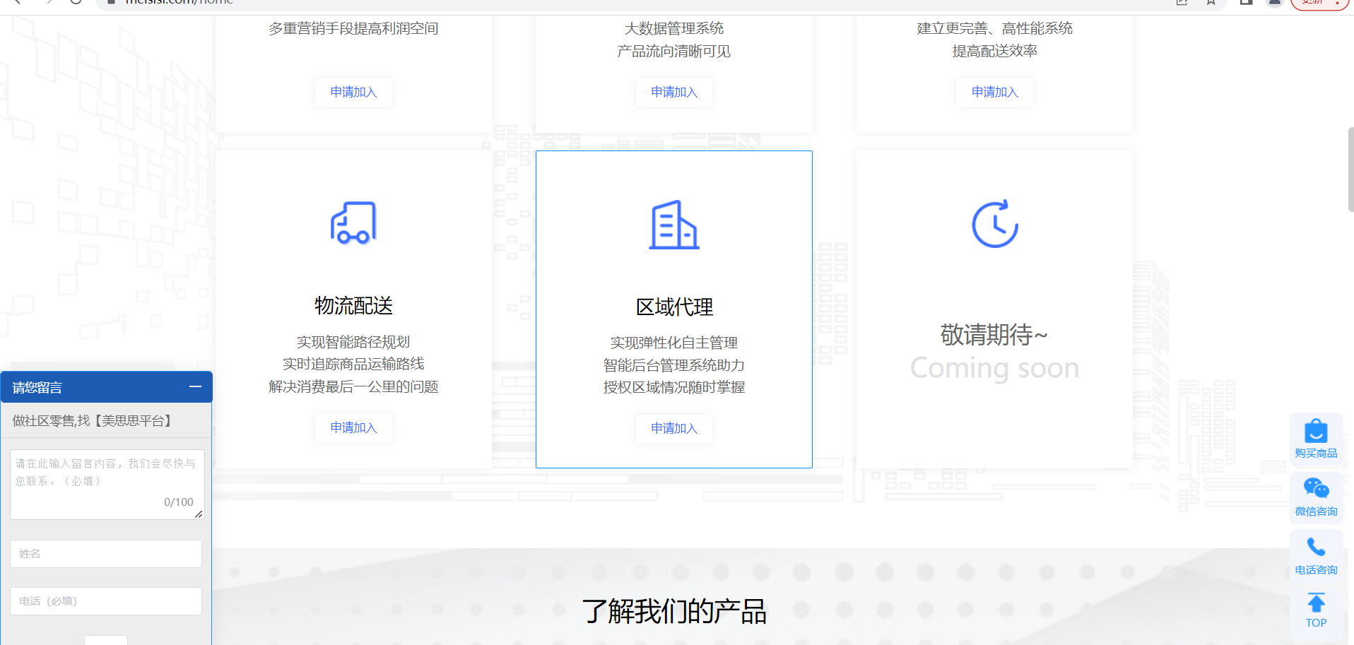This screenshot has height=645, width=1354.
Task: Focus the 姓名 name field
Action: pos(106,554)
